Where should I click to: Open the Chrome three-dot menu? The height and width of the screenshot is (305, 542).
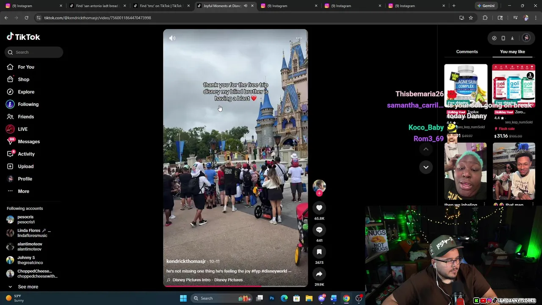click(x=536, y=18)
